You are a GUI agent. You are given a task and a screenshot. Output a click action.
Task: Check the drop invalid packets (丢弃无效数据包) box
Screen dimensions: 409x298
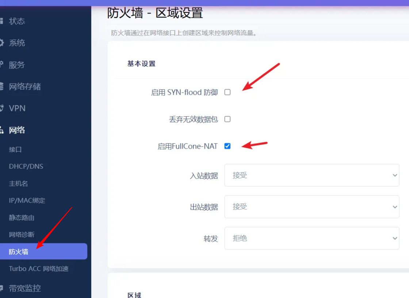pyautogui.click(x=228, y=119)
